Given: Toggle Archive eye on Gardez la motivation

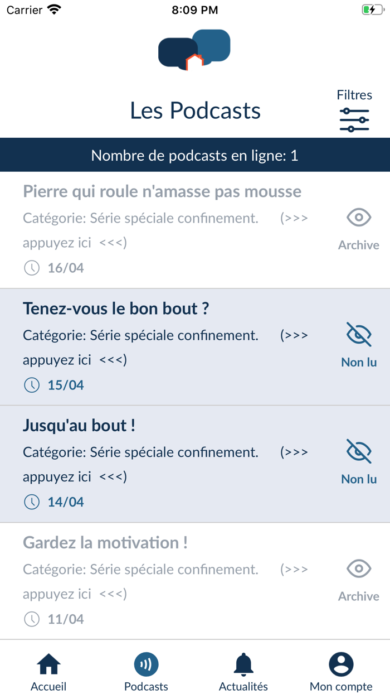Looking at the screenshot, I should pyautogui.click(x=358, y=569).
